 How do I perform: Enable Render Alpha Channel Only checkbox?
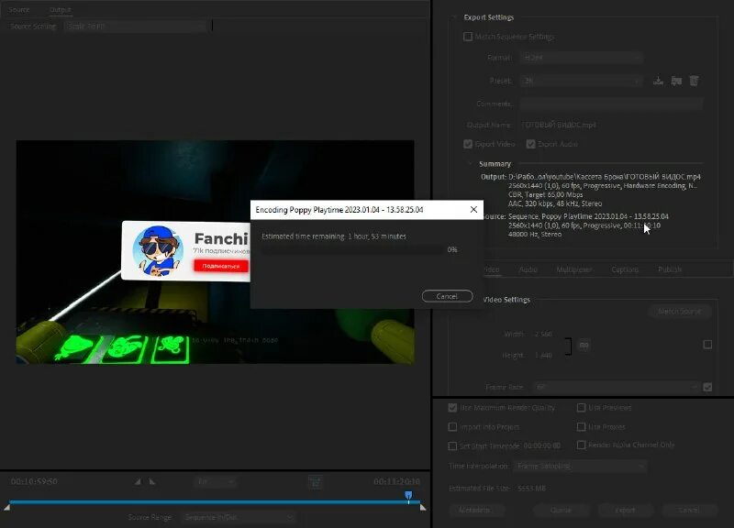click(x=581, y=445)
